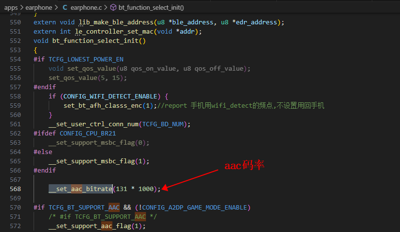
Task: Expand chevron after 'earphone.c' breadcrumb
Action: [x=106, y=8]
